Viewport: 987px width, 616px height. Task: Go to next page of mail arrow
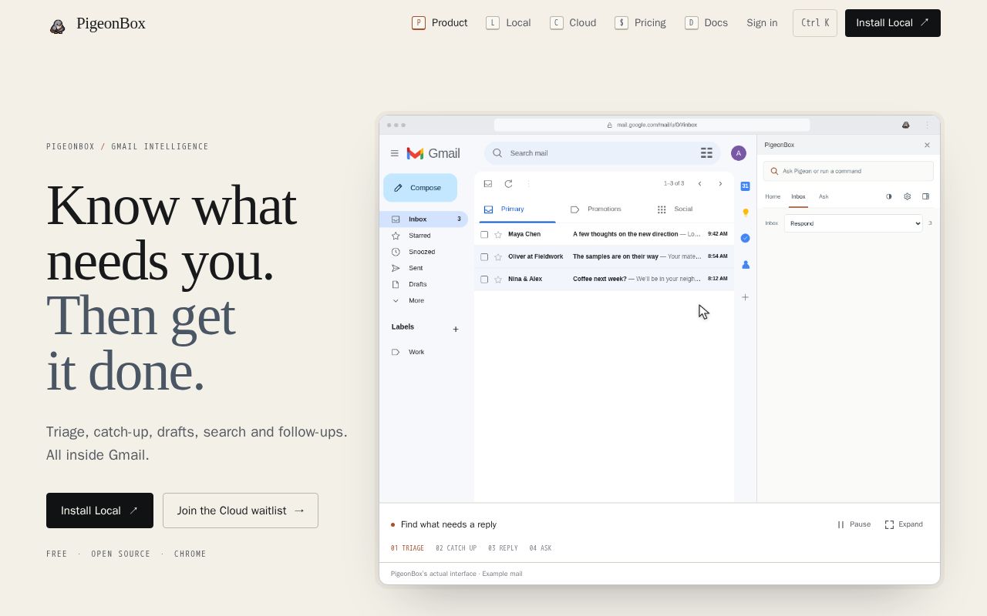[x=720, y=183]
